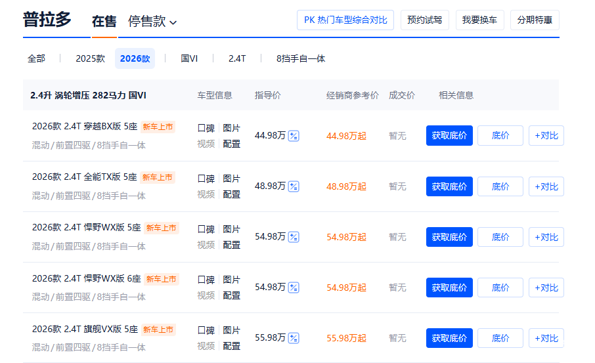Get 获取底价 for 悍野WX版 5座

click(449, 237)
